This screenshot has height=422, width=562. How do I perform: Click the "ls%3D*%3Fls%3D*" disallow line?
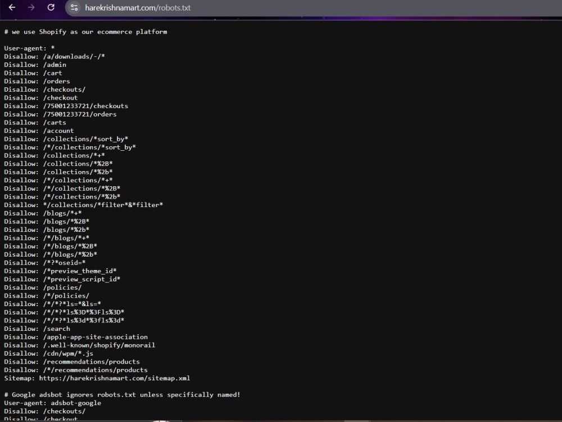point(64,312)
